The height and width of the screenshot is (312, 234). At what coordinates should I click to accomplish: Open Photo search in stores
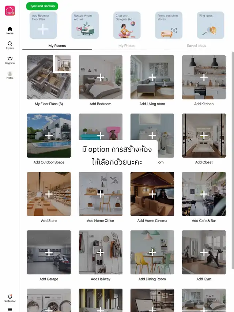tap(169, 25)
